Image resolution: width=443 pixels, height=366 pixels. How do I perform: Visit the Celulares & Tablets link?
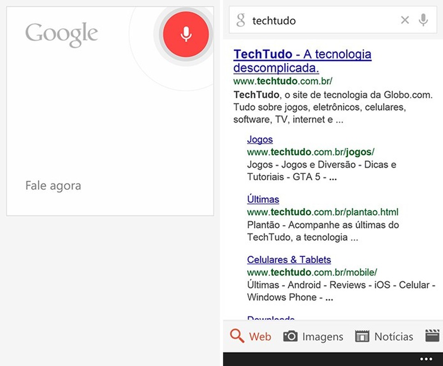click(x=289, y=259)
